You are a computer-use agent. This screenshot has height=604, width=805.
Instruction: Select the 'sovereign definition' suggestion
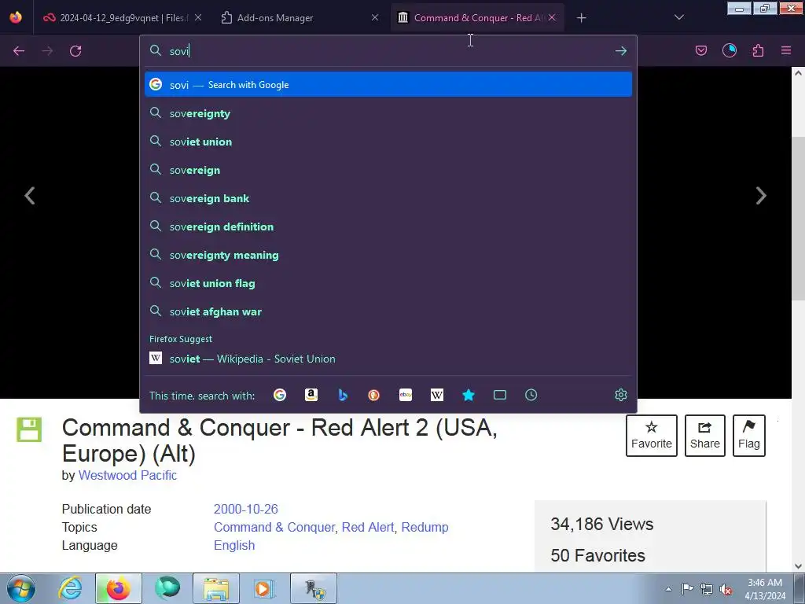pos(388,226)
